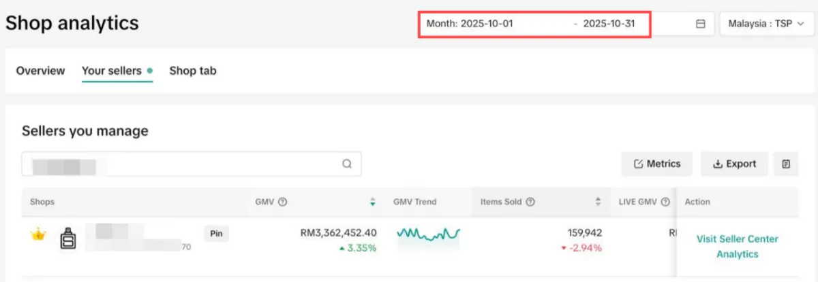
Task: Expand the Malaysia : TSP region dropdown
Action: 767,24
